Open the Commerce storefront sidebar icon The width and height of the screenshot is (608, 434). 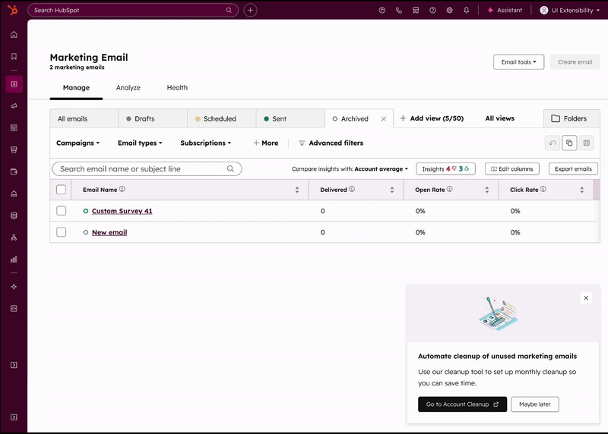click(14, 149)
